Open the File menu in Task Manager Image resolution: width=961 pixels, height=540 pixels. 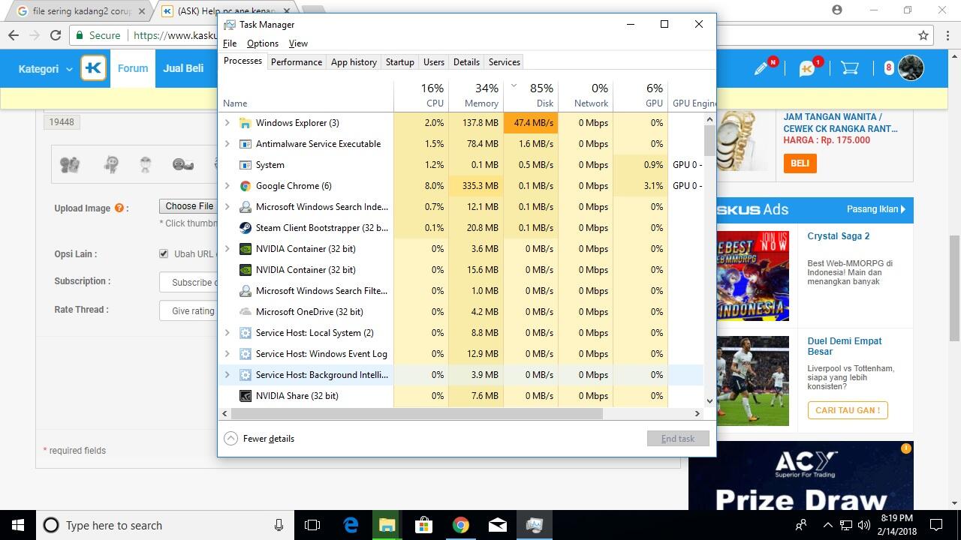230,43
